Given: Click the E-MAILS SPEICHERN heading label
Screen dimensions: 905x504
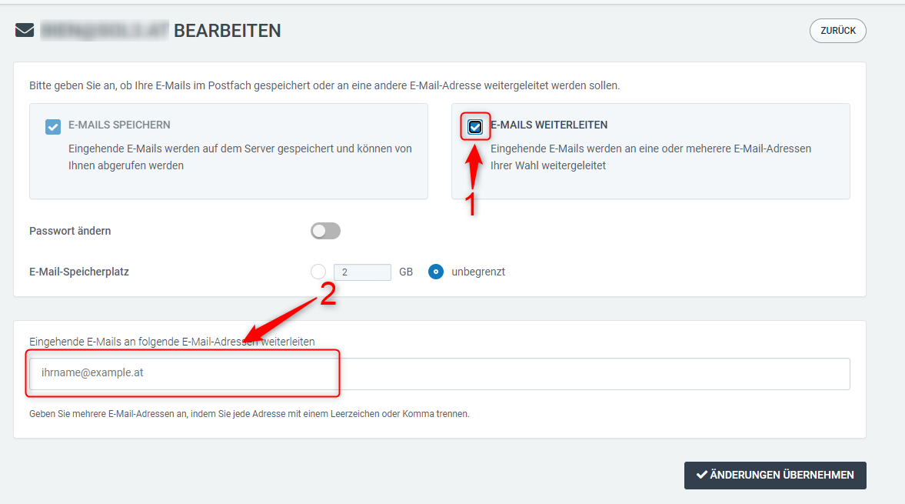Looking at the screenshot, I should coord(119,125).
